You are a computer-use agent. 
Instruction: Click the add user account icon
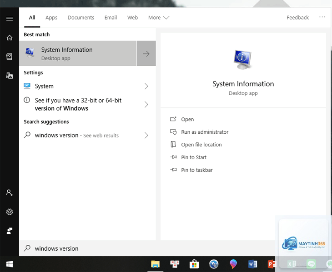9,193
